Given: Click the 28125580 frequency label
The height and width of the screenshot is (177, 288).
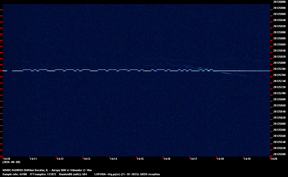Looking at the screenshot, I should [x=279, y=130].
